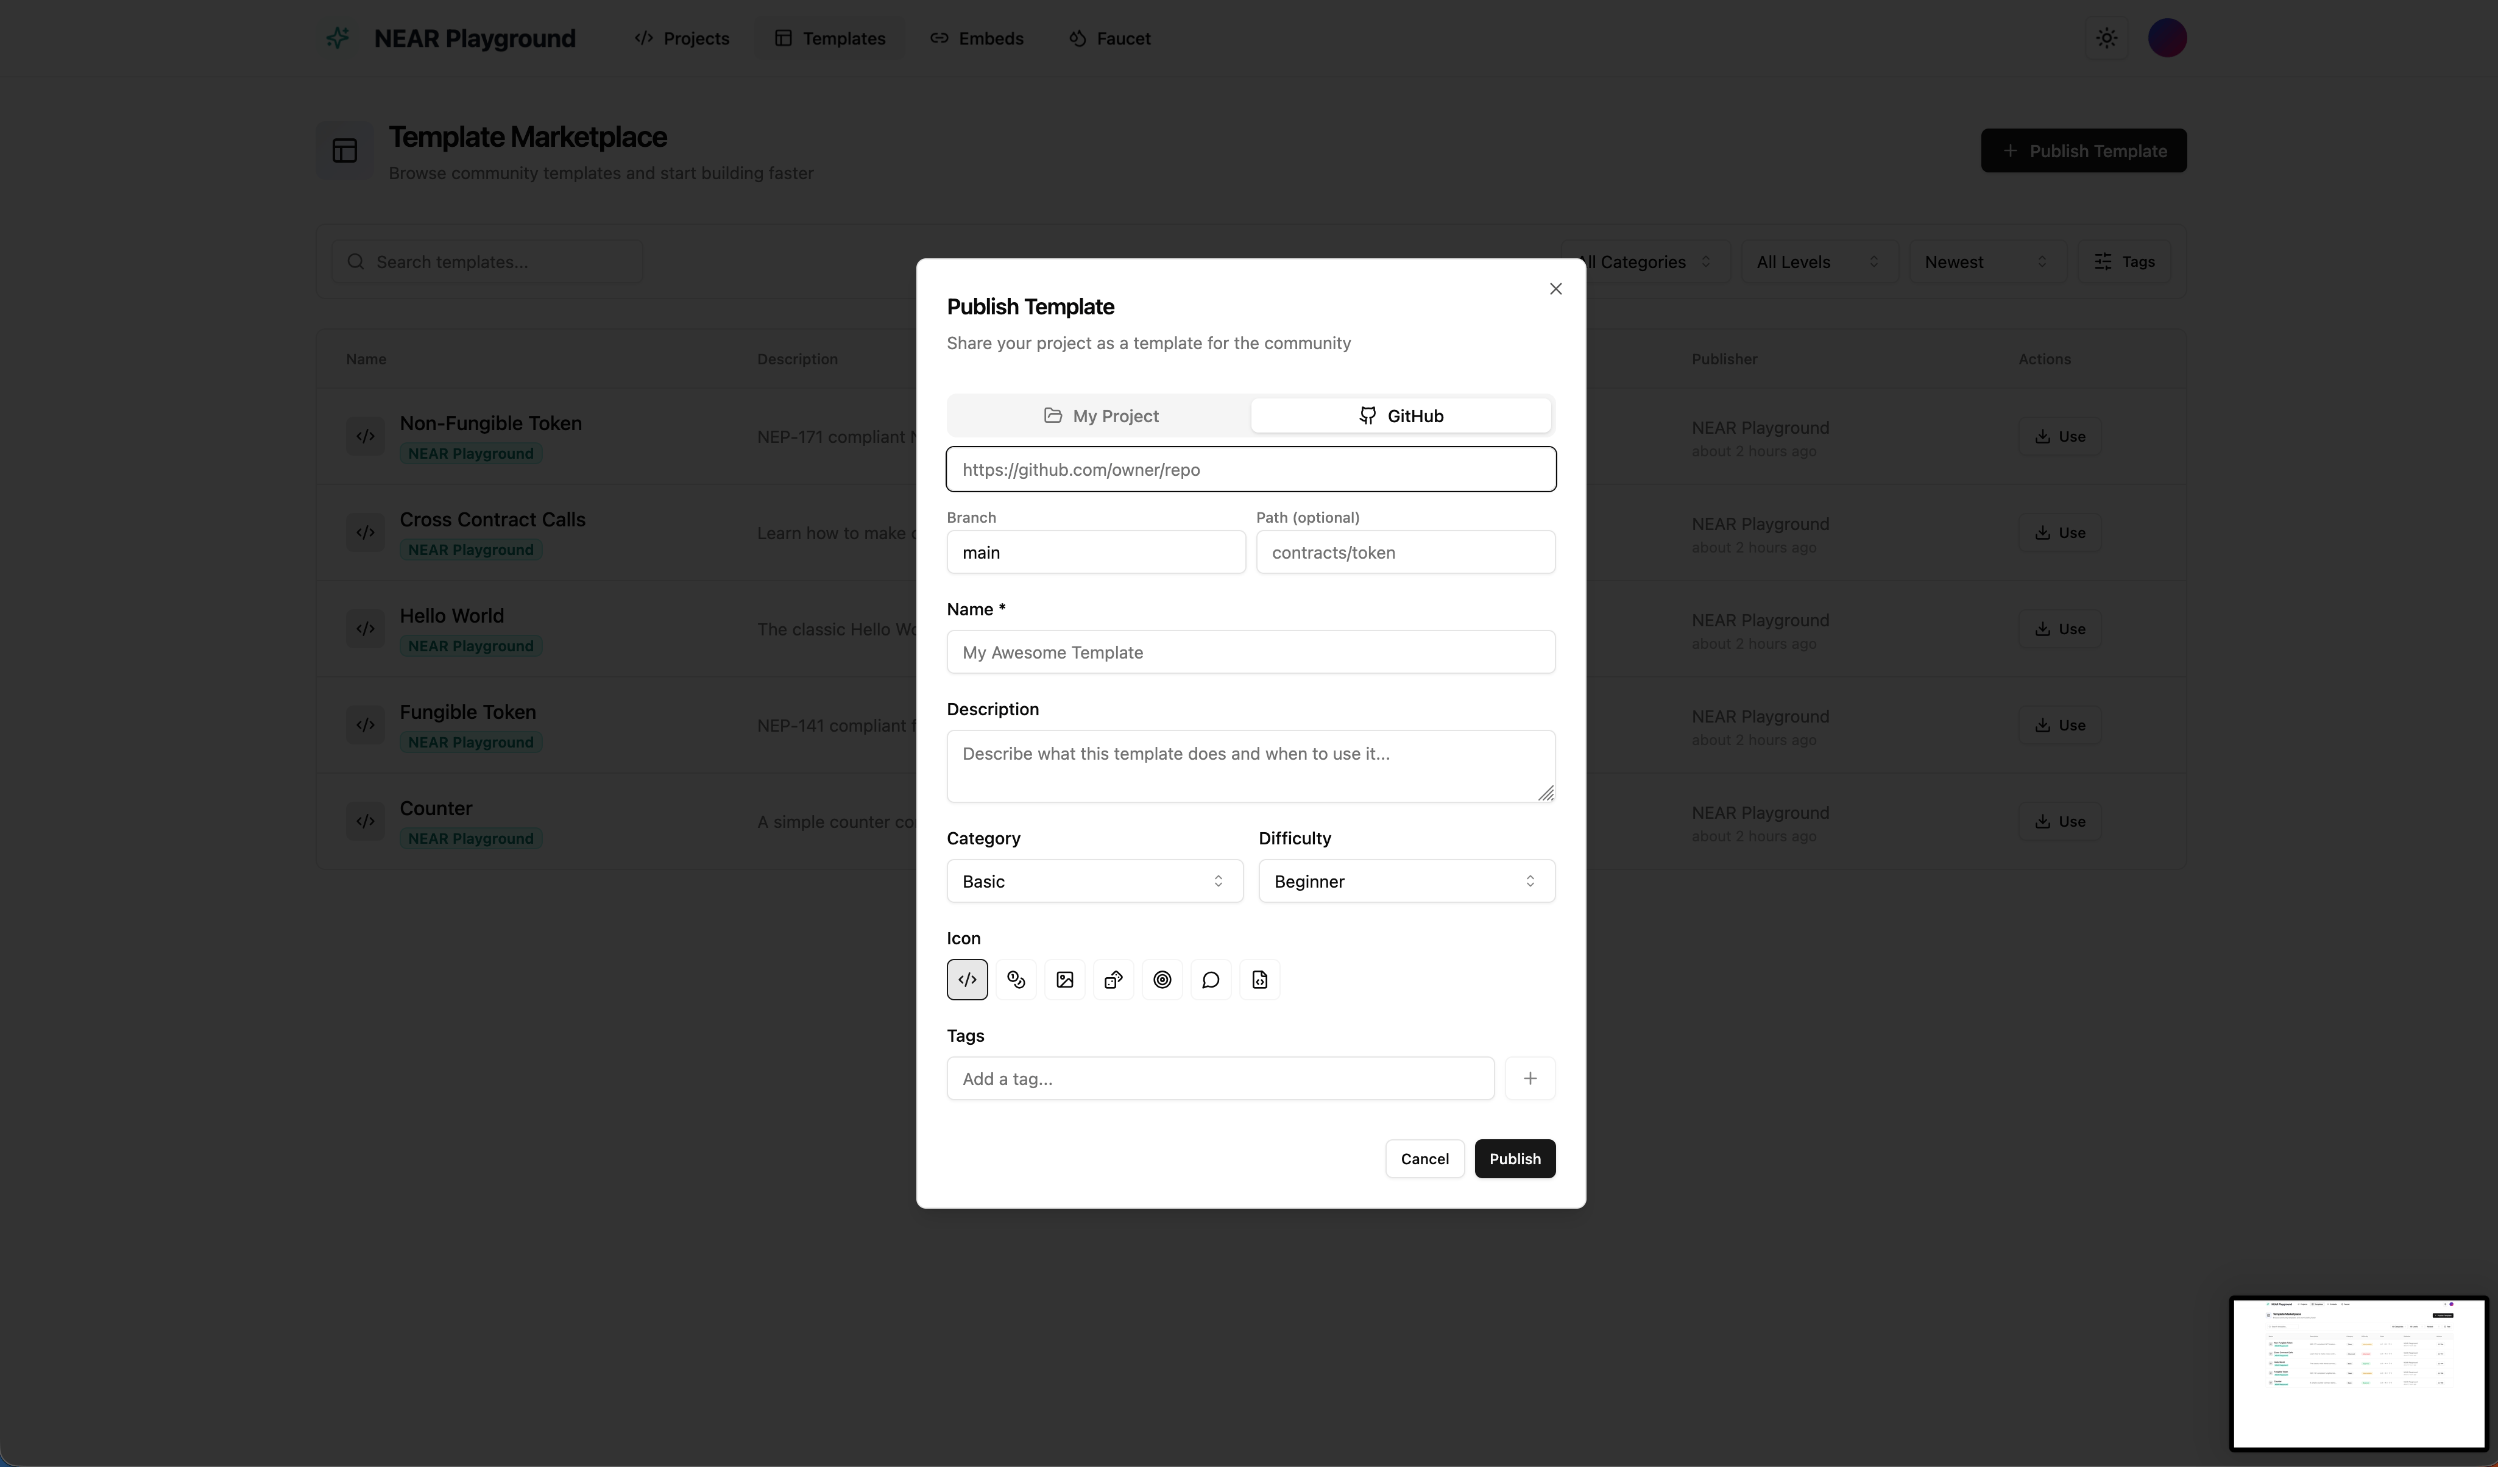
Task: Open the All Categories filter dropdown
Action: click(1646, 262)
